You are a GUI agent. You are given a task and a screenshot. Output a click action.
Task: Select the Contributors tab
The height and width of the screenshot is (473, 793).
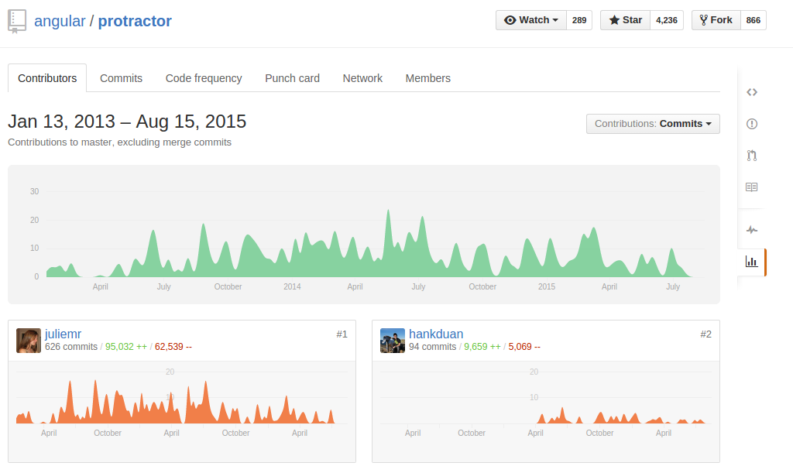47,78
